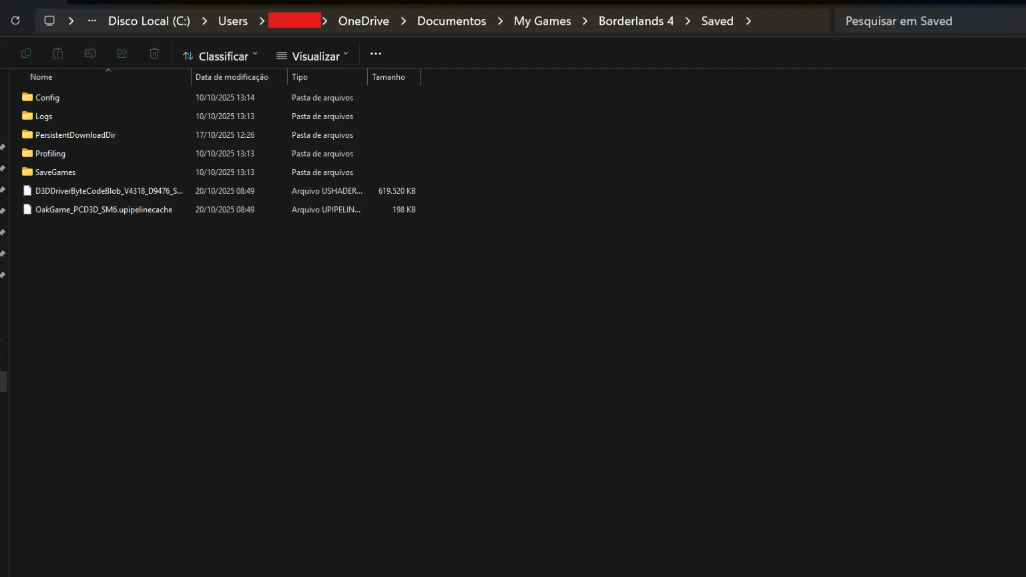Image resolution: width=1026 pixels, height=577 pixels.
Task: Go to My Games breadcrumb
Action: tap(542, 21)
